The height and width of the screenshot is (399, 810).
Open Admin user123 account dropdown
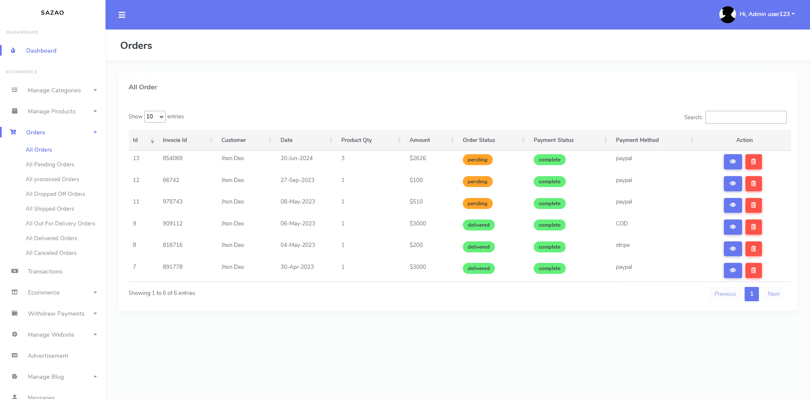[x=767, y=14]
